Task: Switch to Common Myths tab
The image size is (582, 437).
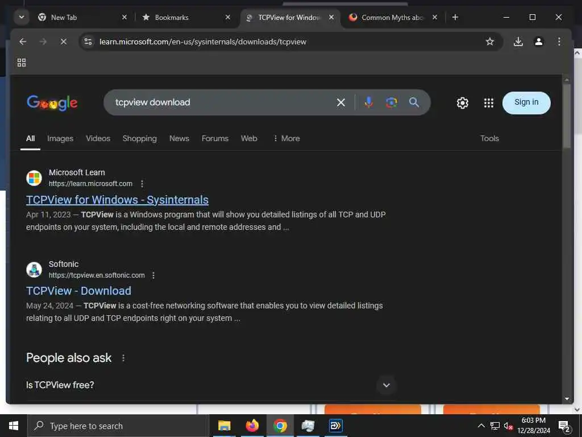Action: pyautogui.click(x=393, y=18)
